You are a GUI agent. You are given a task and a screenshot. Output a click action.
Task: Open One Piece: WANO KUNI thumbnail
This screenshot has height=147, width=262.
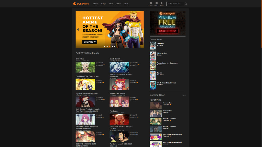(x=119, y=137)
